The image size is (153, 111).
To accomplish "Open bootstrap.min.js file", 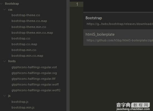I will tap(23, 108).
